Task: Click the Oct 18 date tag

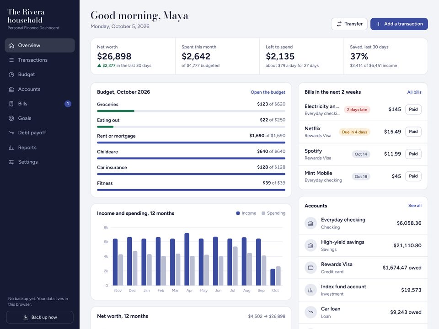Action: pos(361,176)
